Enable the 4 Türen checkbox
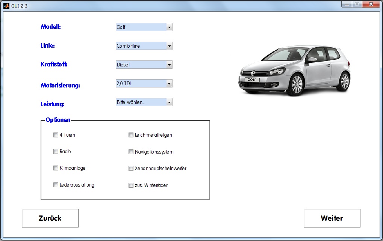 [56, 135]
